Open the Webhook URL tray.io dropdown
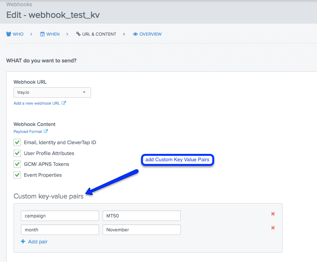Image resolution: width=317 pixels, height=262 pixels. 52,92
